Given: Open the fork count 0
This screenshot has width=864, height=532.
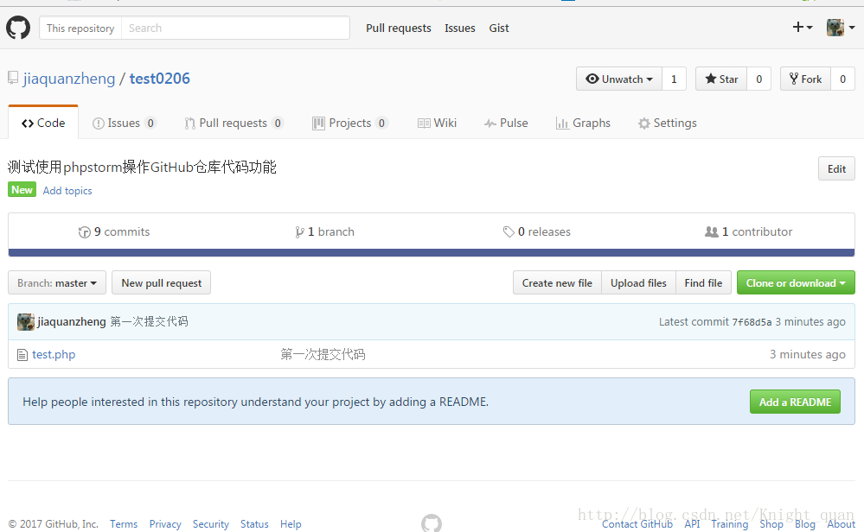Looking at the screenshot, I should click(842, 79).
